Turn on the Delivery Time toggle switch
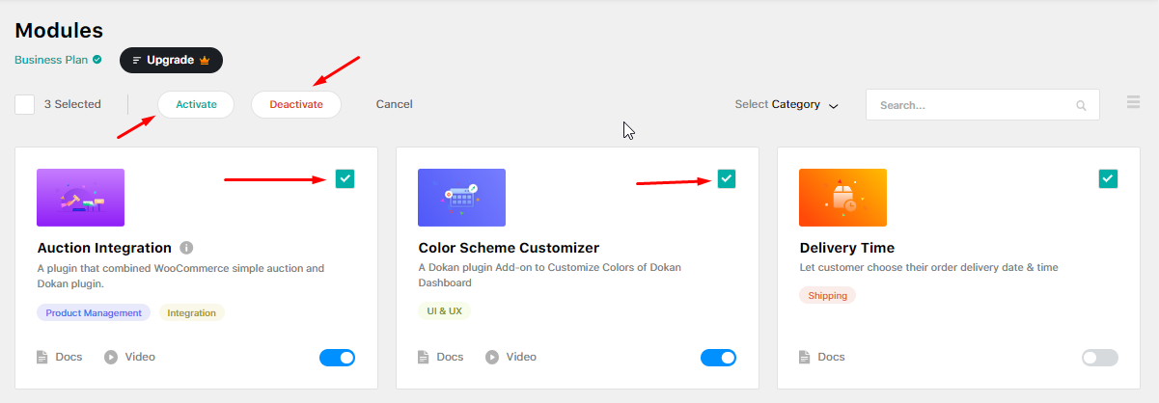1159x403 pixels. [1100, 358]
